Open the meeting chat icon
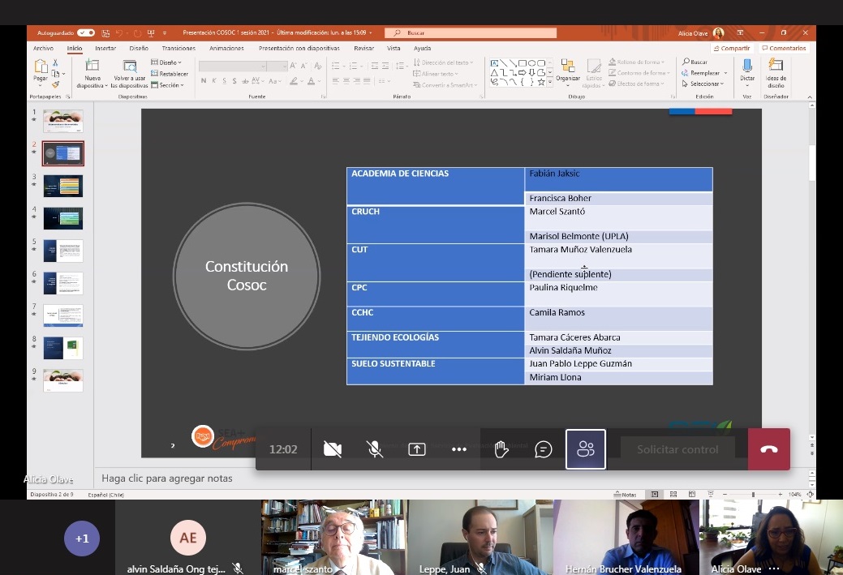 pyautogui.click(x=544, y=449)
